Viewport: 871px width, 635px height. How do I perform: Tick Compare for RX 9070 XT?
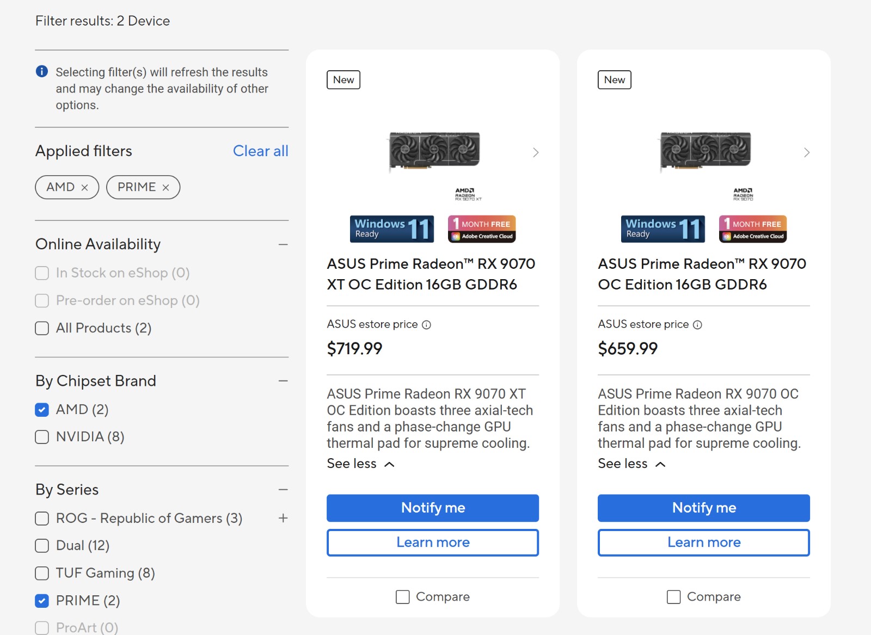point(403,597)
